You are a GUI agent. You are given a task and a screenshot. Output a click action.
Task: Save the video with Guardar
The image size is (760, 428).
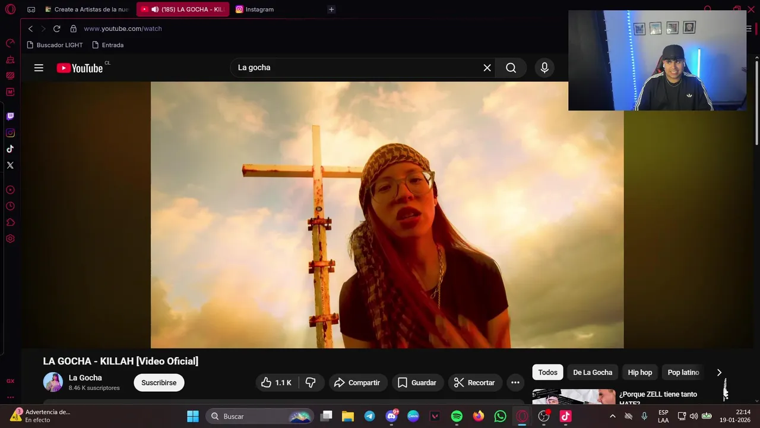(x=417, y=383)
